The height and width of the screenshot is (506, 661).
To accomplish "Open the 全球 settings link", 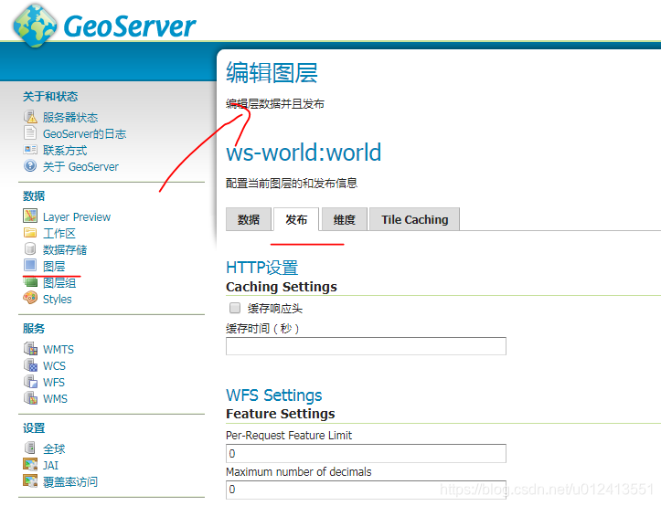I will tap(54, 449).
